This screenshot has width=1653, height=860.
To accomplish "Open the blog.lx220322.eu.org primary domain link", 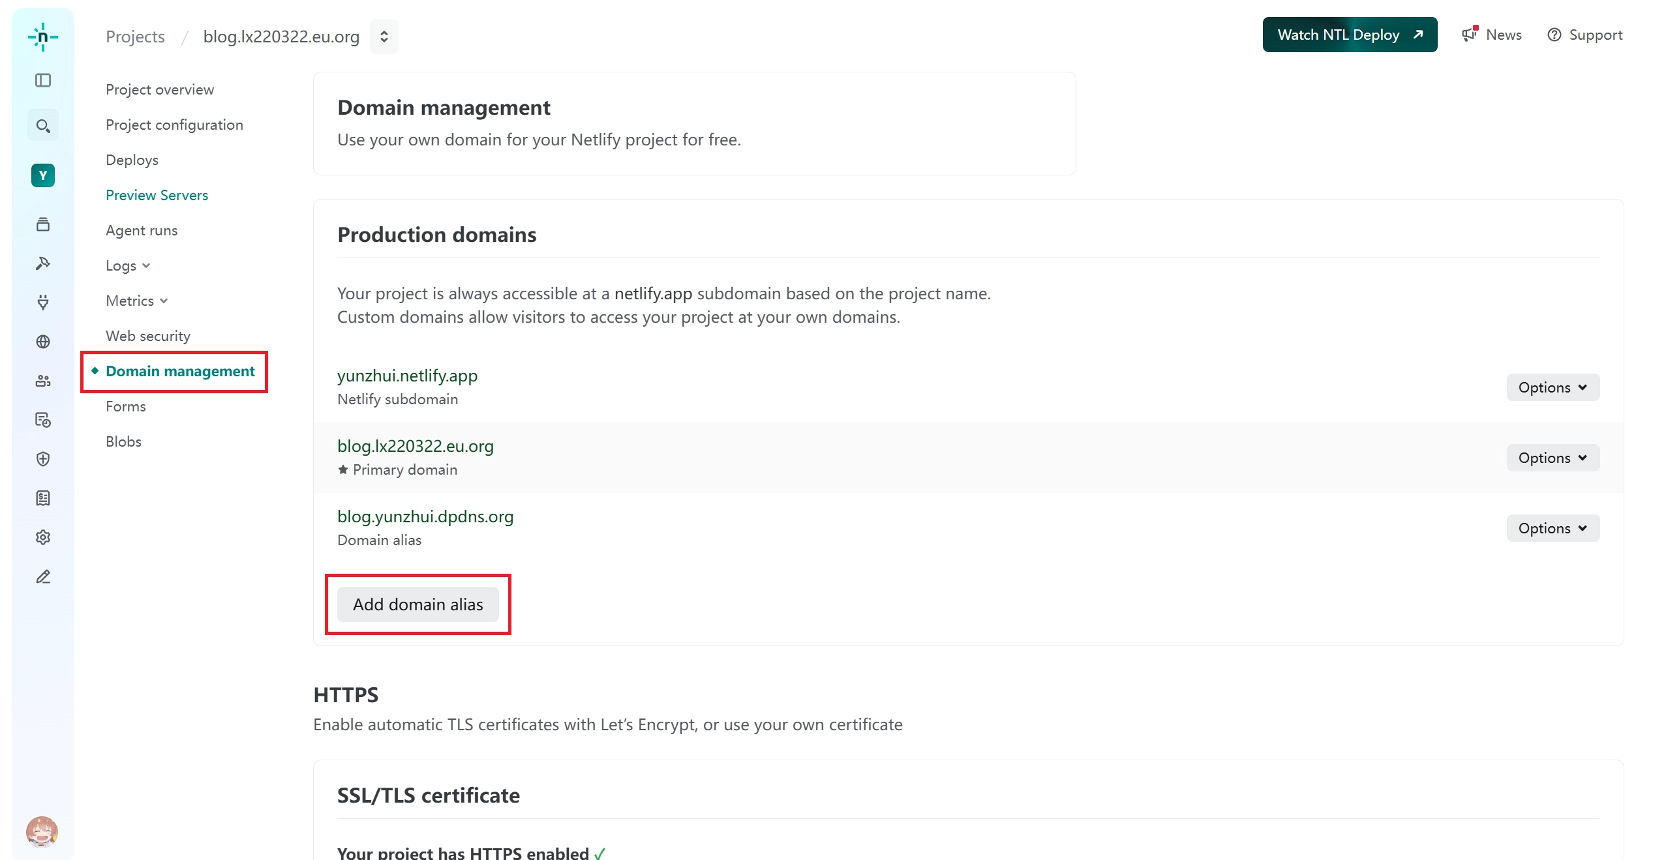I will click(415, 446).
